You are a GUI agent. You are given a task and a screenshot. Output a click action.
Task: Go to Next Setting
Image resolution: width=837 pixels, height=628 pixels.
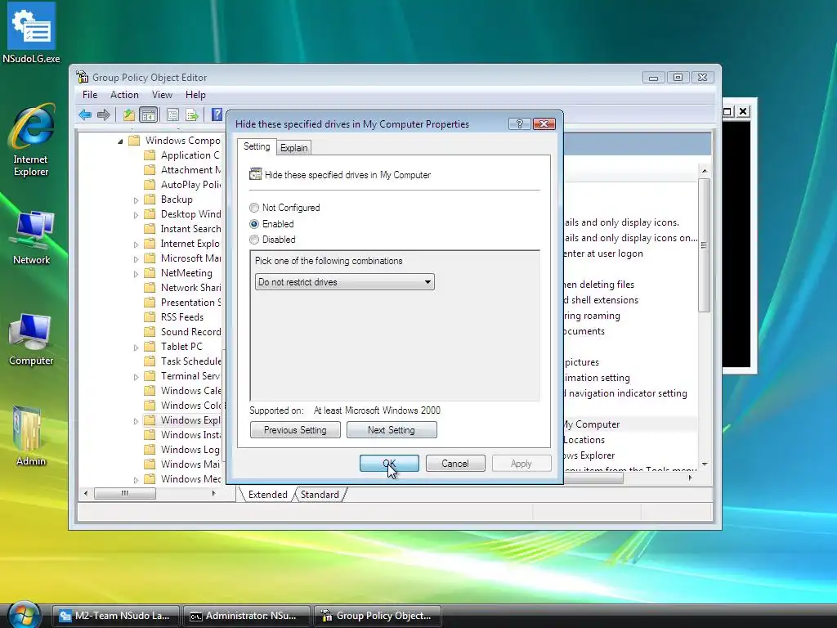392,430
